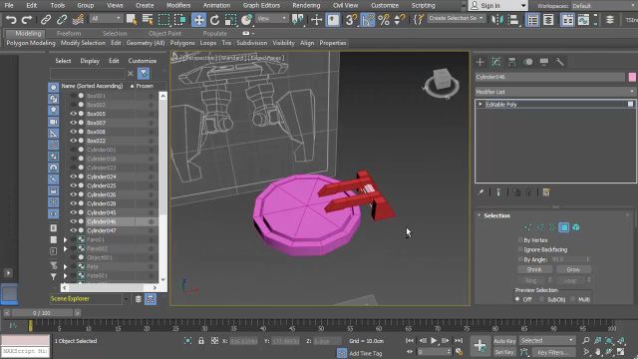Select Off preview selection radio
Viewport: 638px width, 359px height.
point(517,299)
